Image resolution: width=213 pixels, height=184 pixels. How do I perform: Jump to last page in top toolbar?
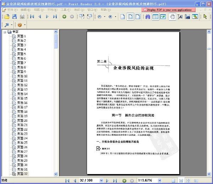55,17
